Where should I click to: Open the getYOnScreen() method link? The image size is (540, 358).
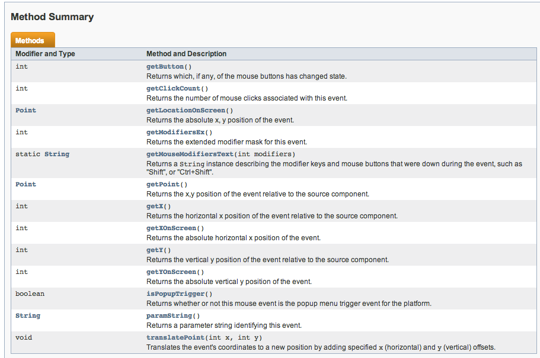tap(173, 272)
